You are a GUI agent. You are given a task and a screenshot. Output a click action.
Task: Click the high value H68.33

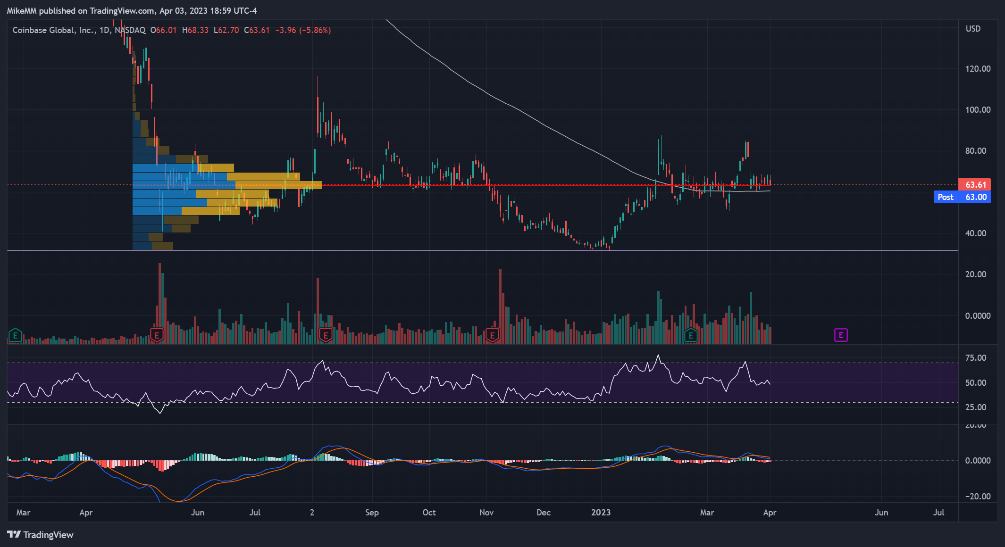(x=195, y=30)
